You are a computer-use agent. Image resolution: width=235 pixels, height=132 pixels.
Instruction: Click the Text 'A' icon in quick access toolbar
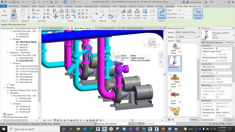(51, 2)
